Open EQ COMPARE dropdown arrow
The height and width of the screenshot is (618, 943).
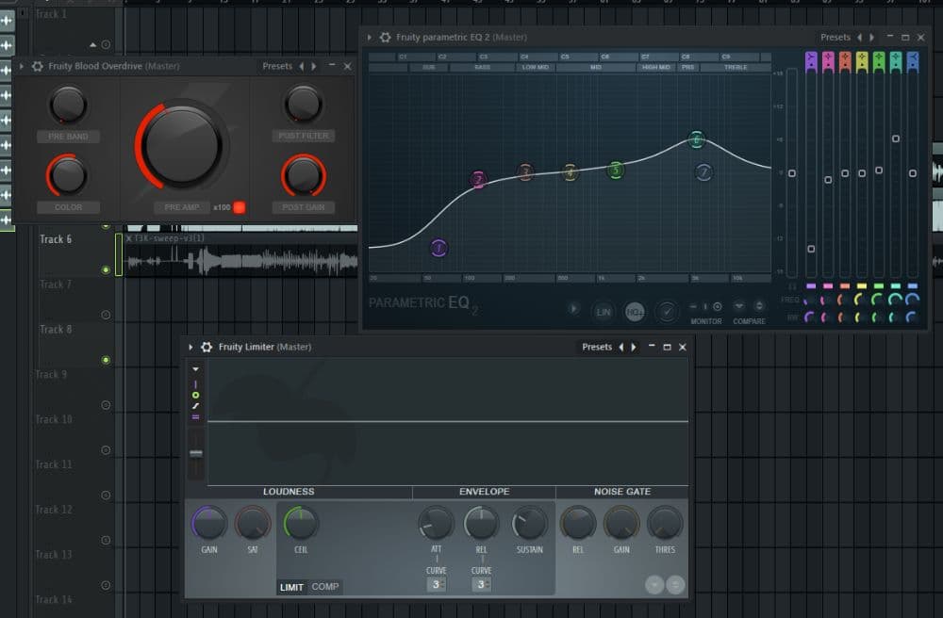pos(739,305)
